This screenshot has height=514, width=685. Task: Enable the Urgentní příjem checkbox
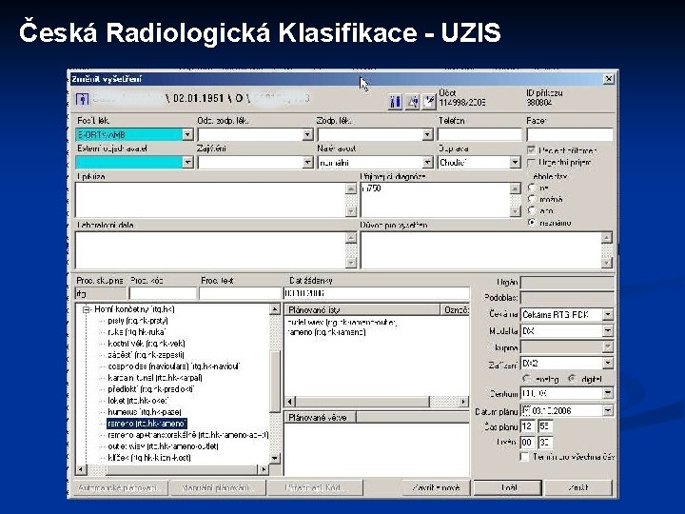pyautogui.click(x=531, y=163)
